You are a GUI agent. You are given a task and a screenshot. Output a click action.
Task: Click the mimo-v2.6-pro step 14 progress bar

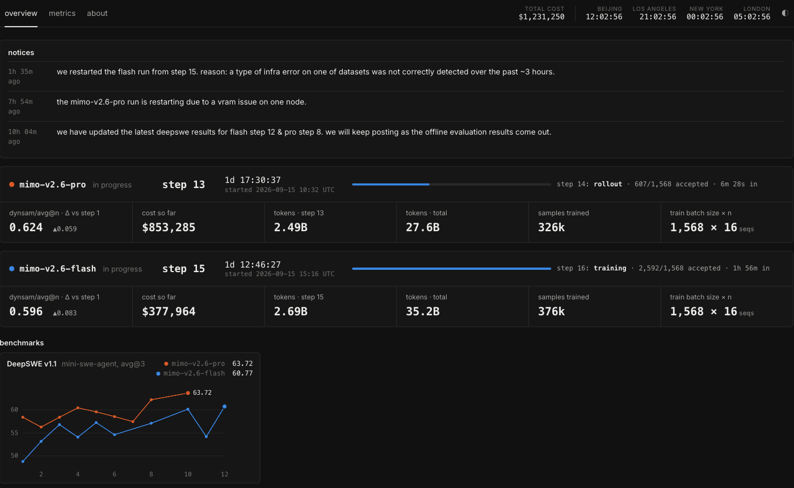(451, 185)
